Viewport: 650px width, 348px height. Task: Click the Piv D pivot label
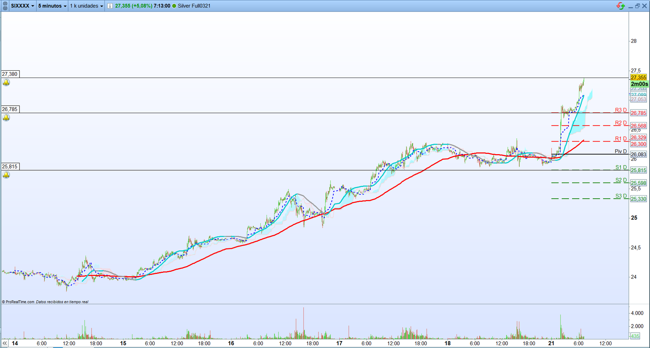point(621,151)
